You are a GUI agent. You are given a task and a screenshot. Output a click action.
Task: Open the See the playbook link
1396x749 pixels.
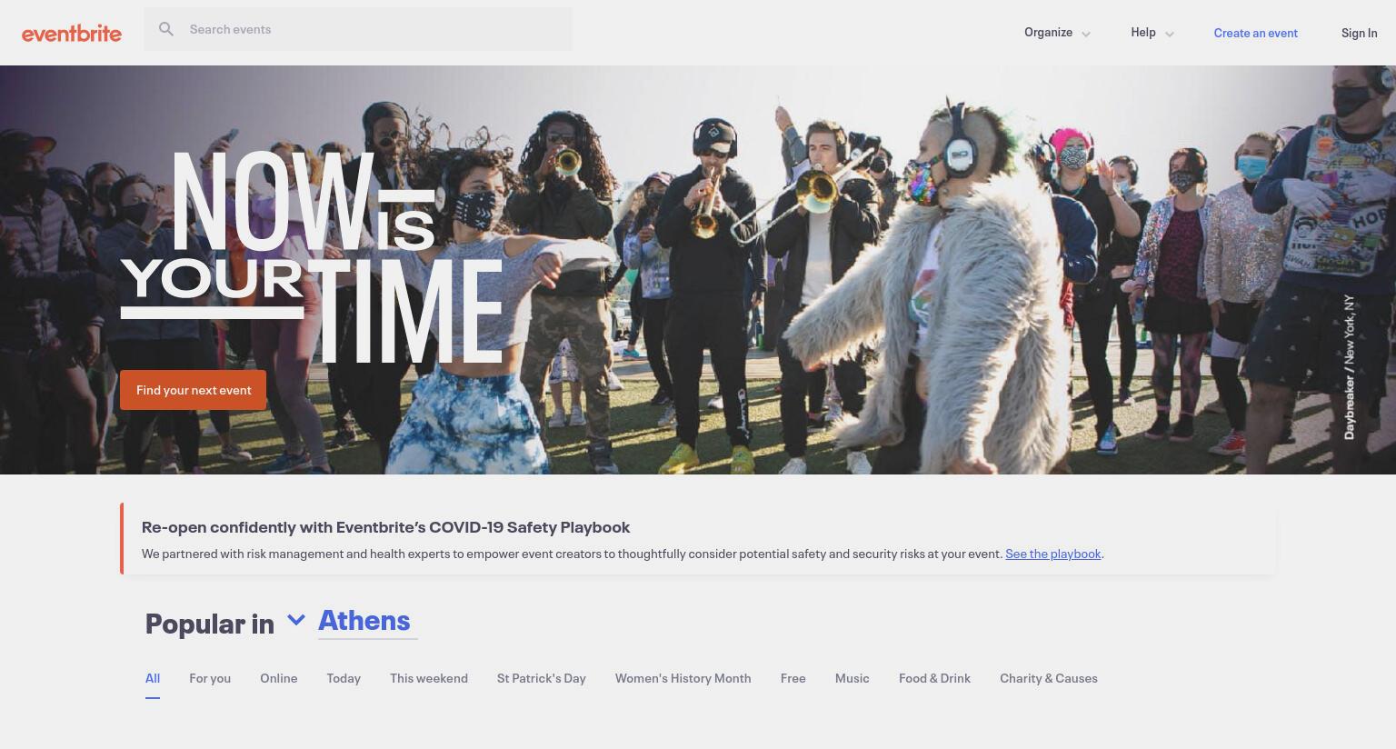1052,554
